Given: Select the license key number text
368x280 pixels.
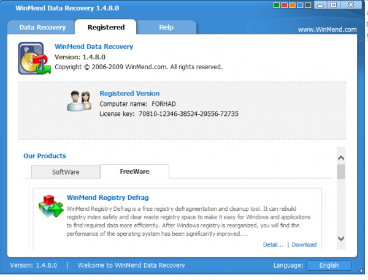Looking at the screenshot, I should pos(188,114).
